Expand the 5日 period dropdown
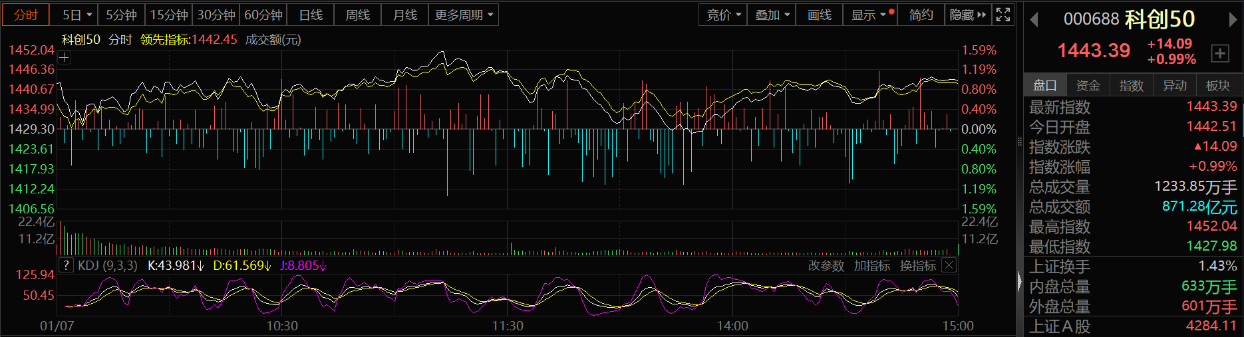The width and height of the screenshot is (1244, 337). click(x=77, y=15)
